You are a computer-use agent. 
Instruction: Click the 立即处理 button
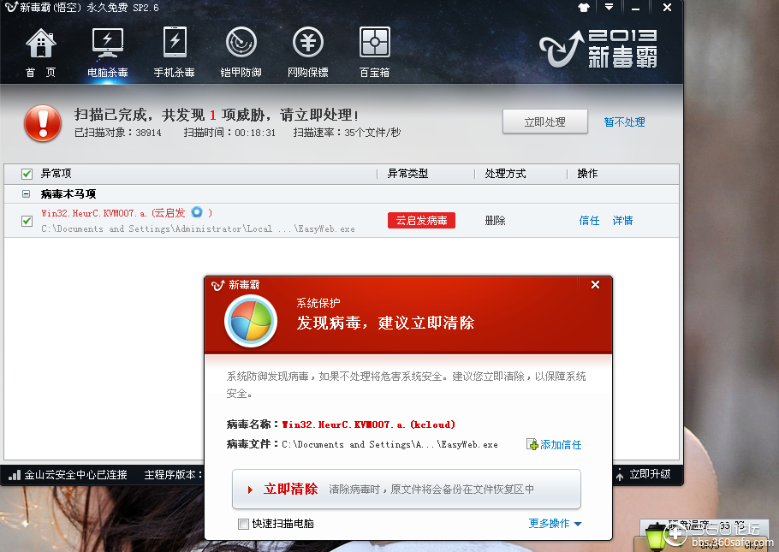545,122
